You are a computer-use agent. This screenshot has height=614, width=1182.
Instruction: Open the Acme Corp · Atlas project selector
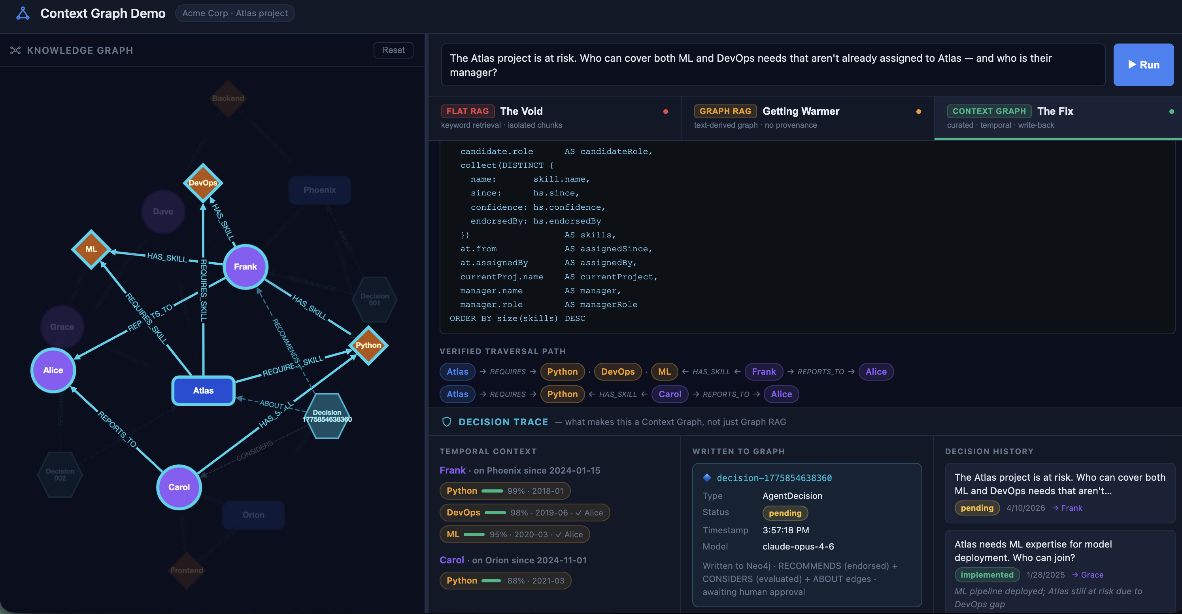[x=235, y=13]
